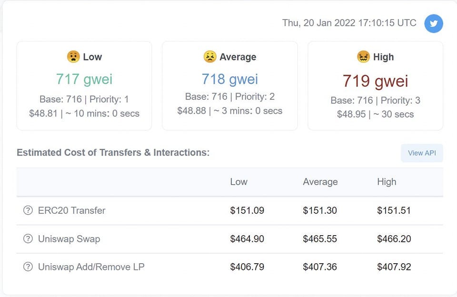Click the Twitter share icon
This screenshot has height=297, width=457.
coord(433,23)
